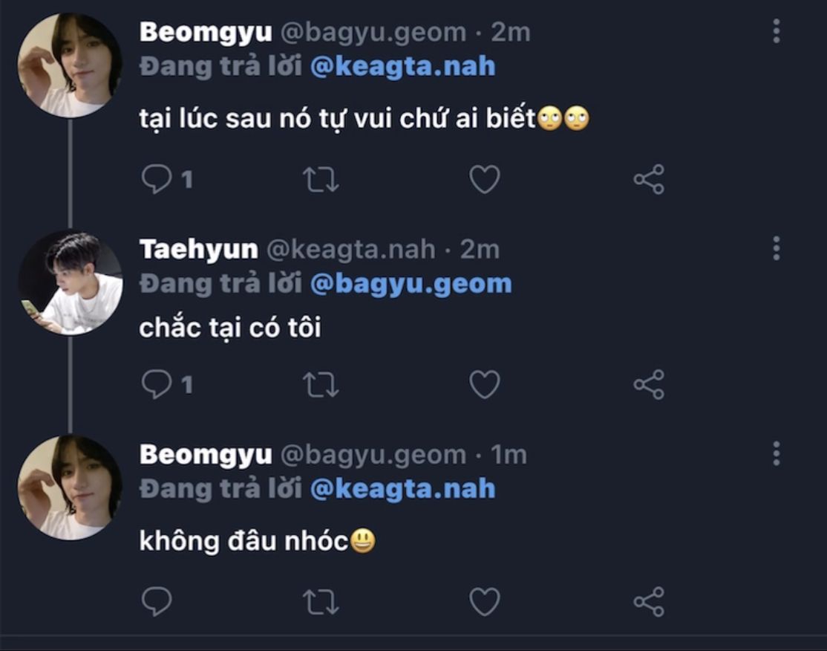Reply to the "không đâu nhóc" tweet
The image size is (827, 651).
pos(157,602)
